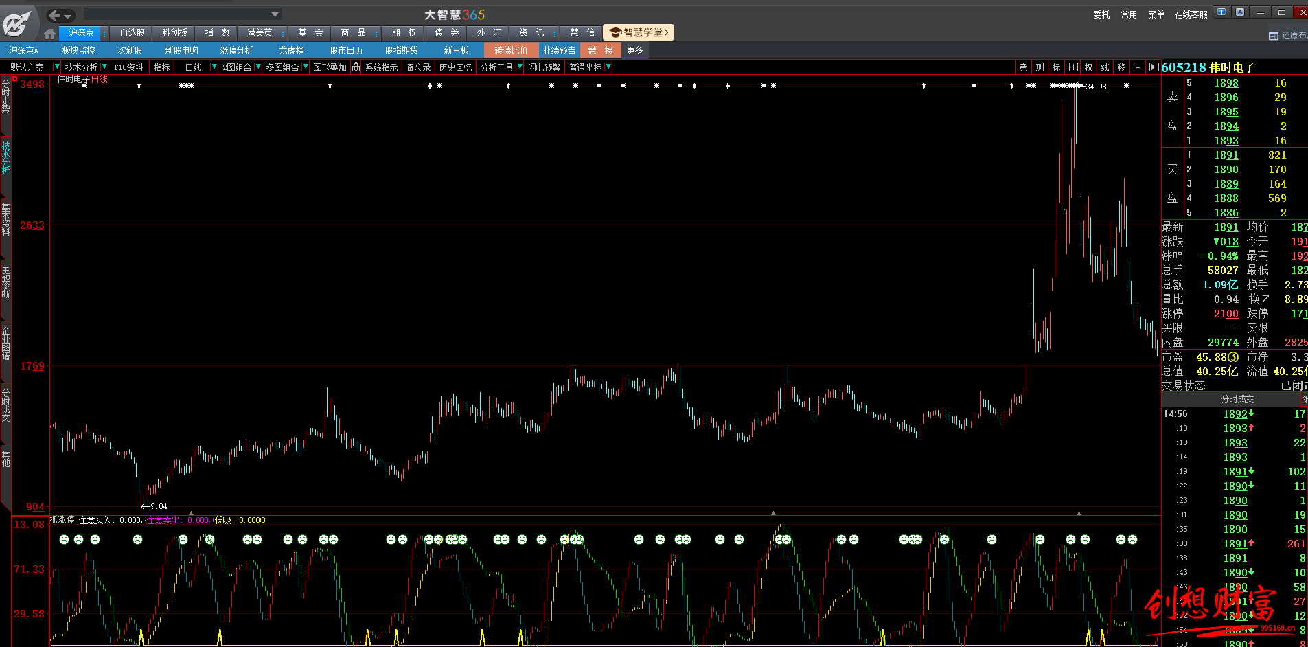
Task: Expand the 默认方案 dropdown arrow
Action: click(x=57, y=67)
